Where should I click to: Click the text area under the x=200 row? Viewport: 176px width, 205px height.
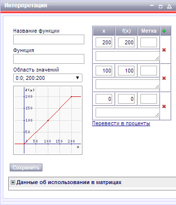point(127,56)
